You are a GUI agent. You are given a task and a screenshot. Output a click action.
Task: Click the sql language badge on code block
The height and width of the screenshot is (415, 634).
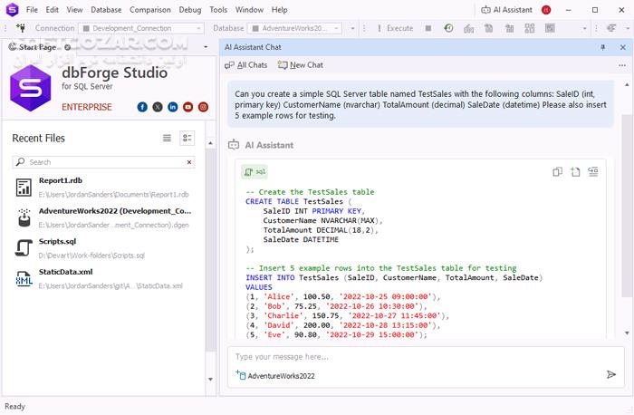255,172
